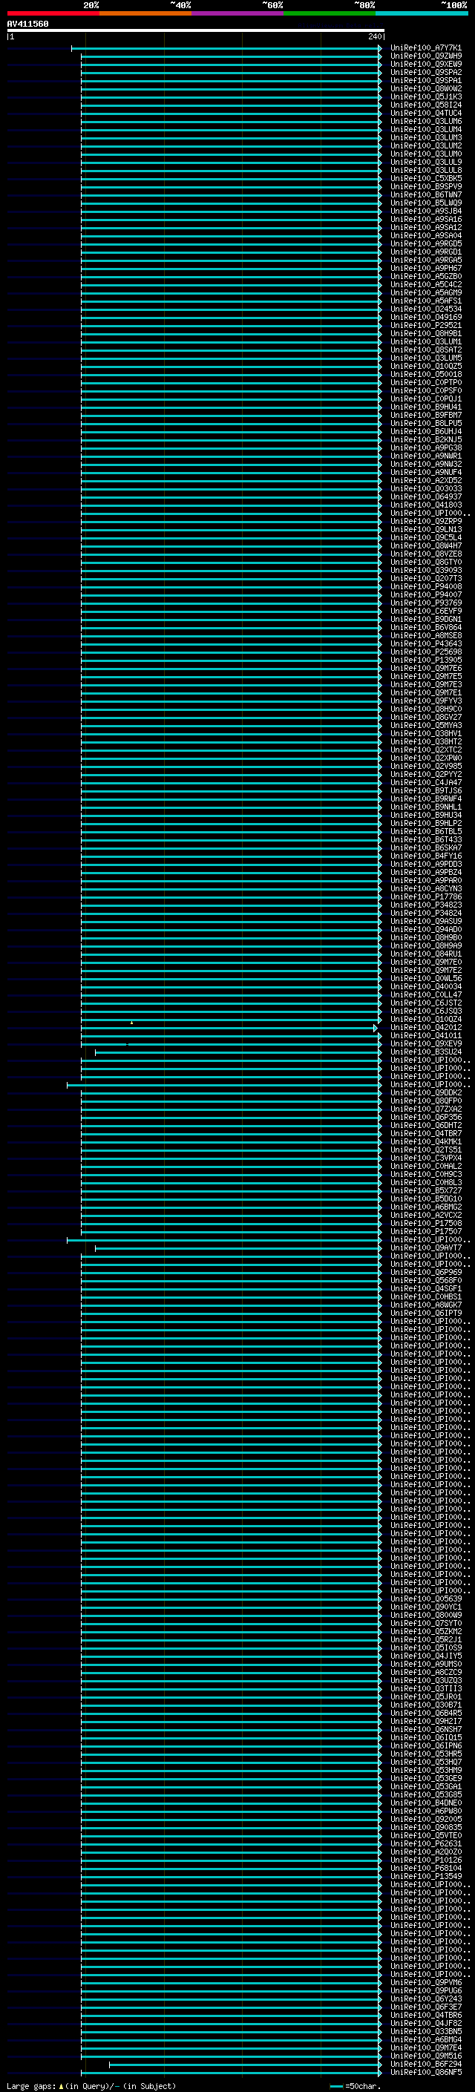Open hit UniRef100_Q4KMK1

coord(425,1142)
